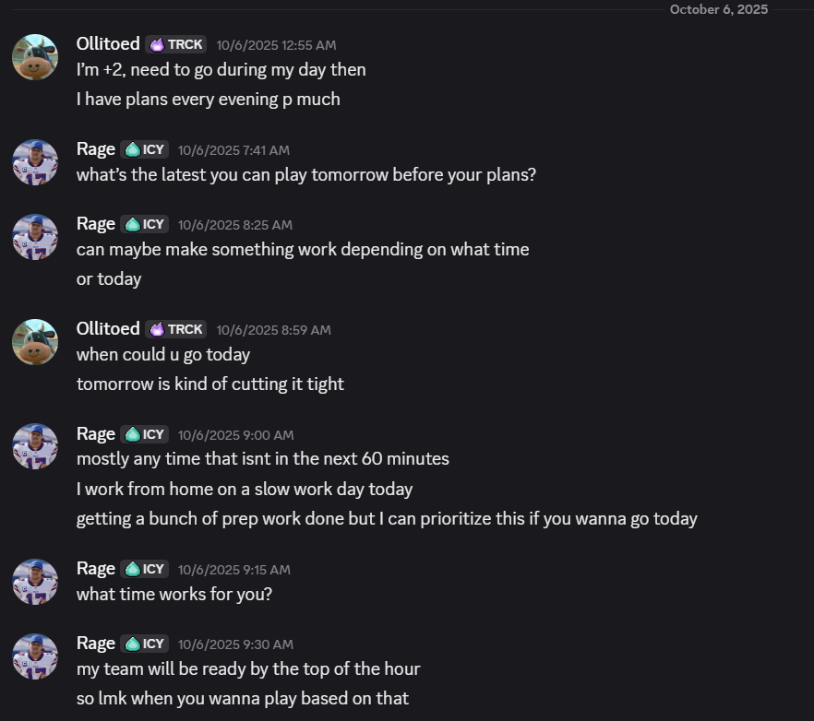
Task: Click the 10/6/2025 8:25 AM timestamp
Action: tap(234, 225)
